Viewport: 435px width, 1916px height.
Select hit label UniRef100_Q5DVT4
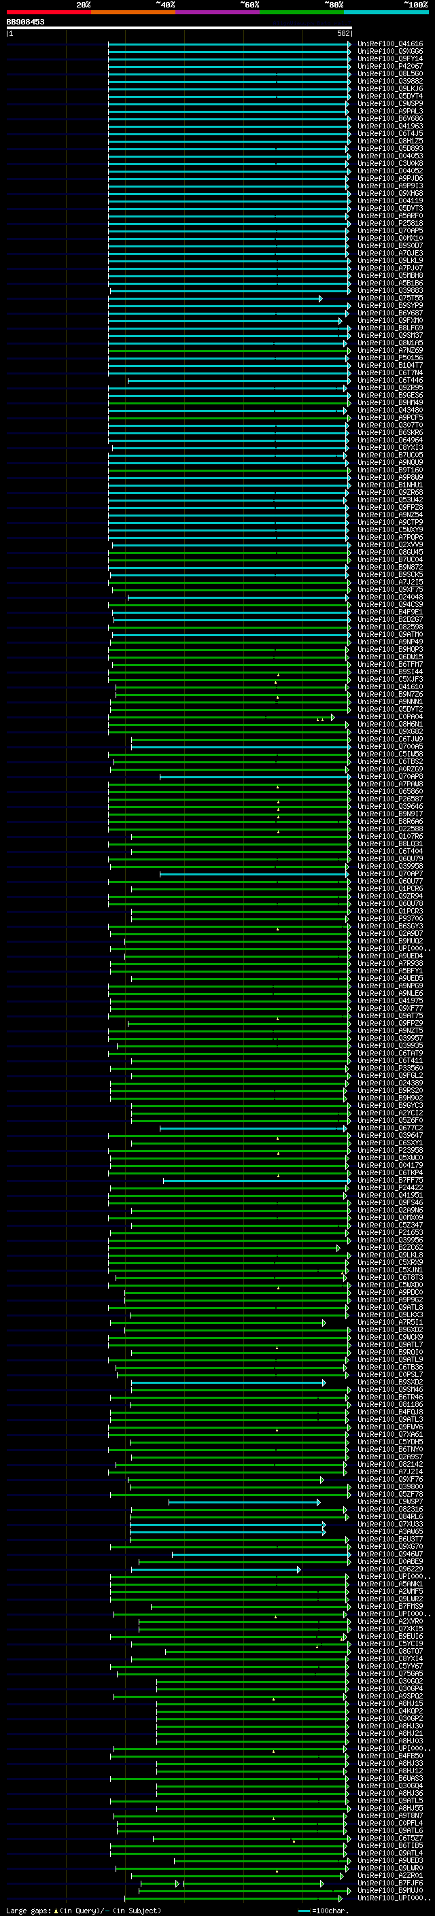tap(390, 97)
